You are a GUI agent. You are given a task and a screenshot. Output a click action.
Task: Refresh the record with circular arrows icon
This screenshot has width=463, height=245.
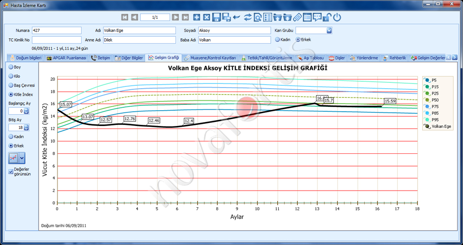point(247,17)
